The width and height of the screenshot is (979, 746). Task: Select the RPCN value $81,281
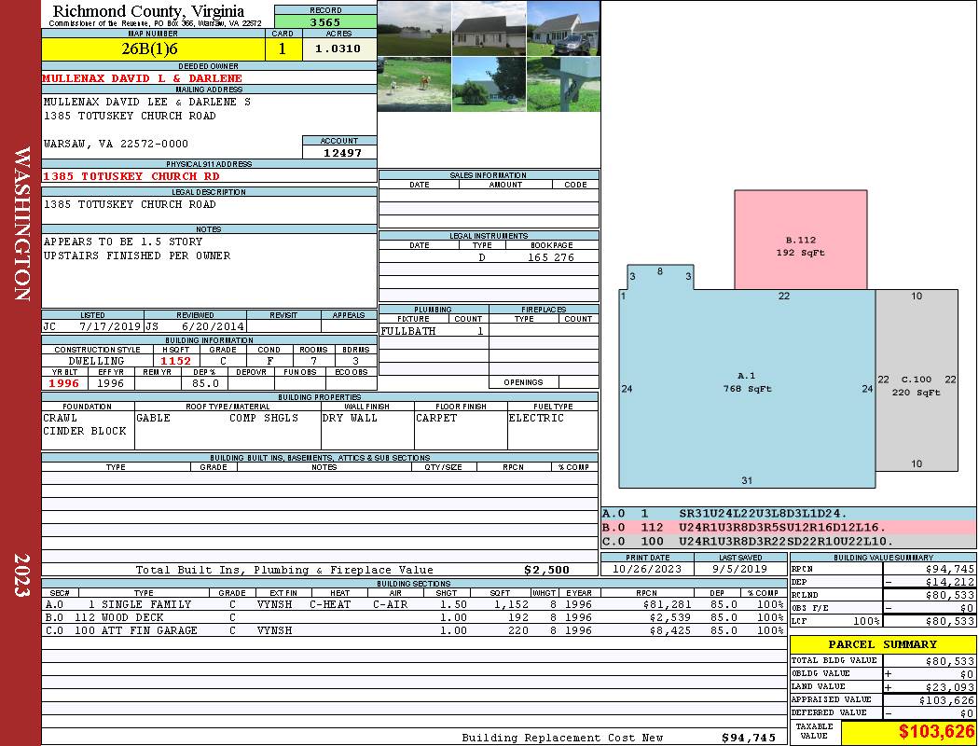click(667, 604)
